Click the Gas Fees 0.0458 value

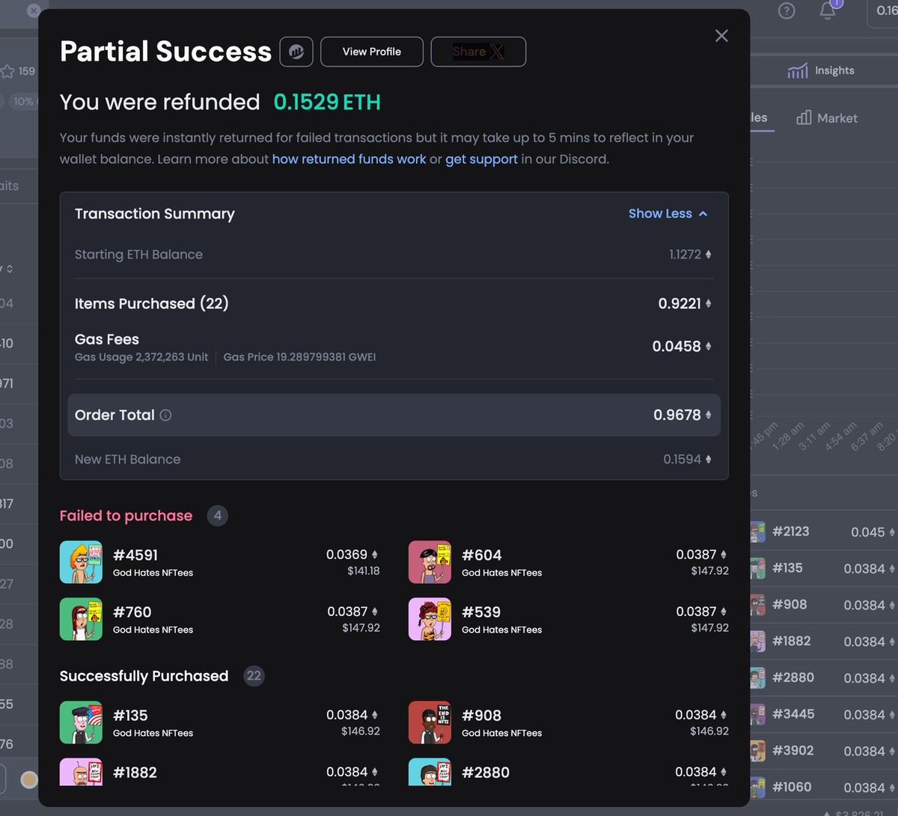[676, 347]
